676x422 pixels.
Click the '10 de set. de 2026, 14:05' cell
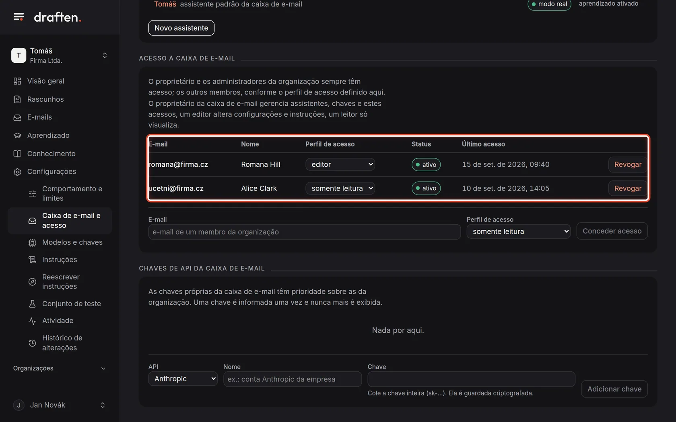(505, 188)
